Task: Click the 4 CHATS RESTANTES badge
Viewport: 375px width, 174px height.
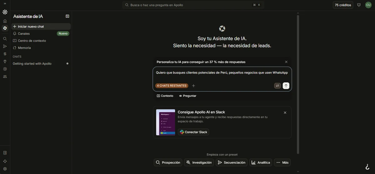Action: (172, 86)
